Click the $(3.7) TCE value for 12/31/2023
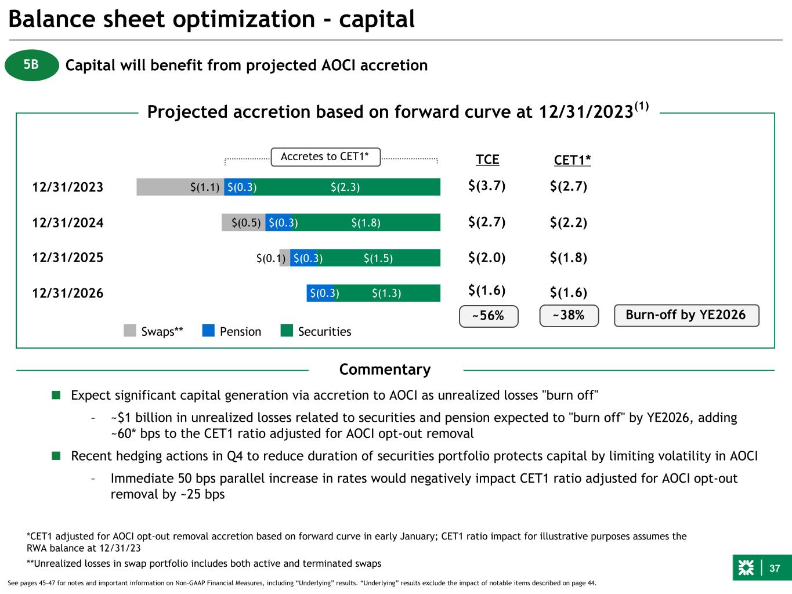The width and height of the screenshot is (792, 594). point(487,186)
